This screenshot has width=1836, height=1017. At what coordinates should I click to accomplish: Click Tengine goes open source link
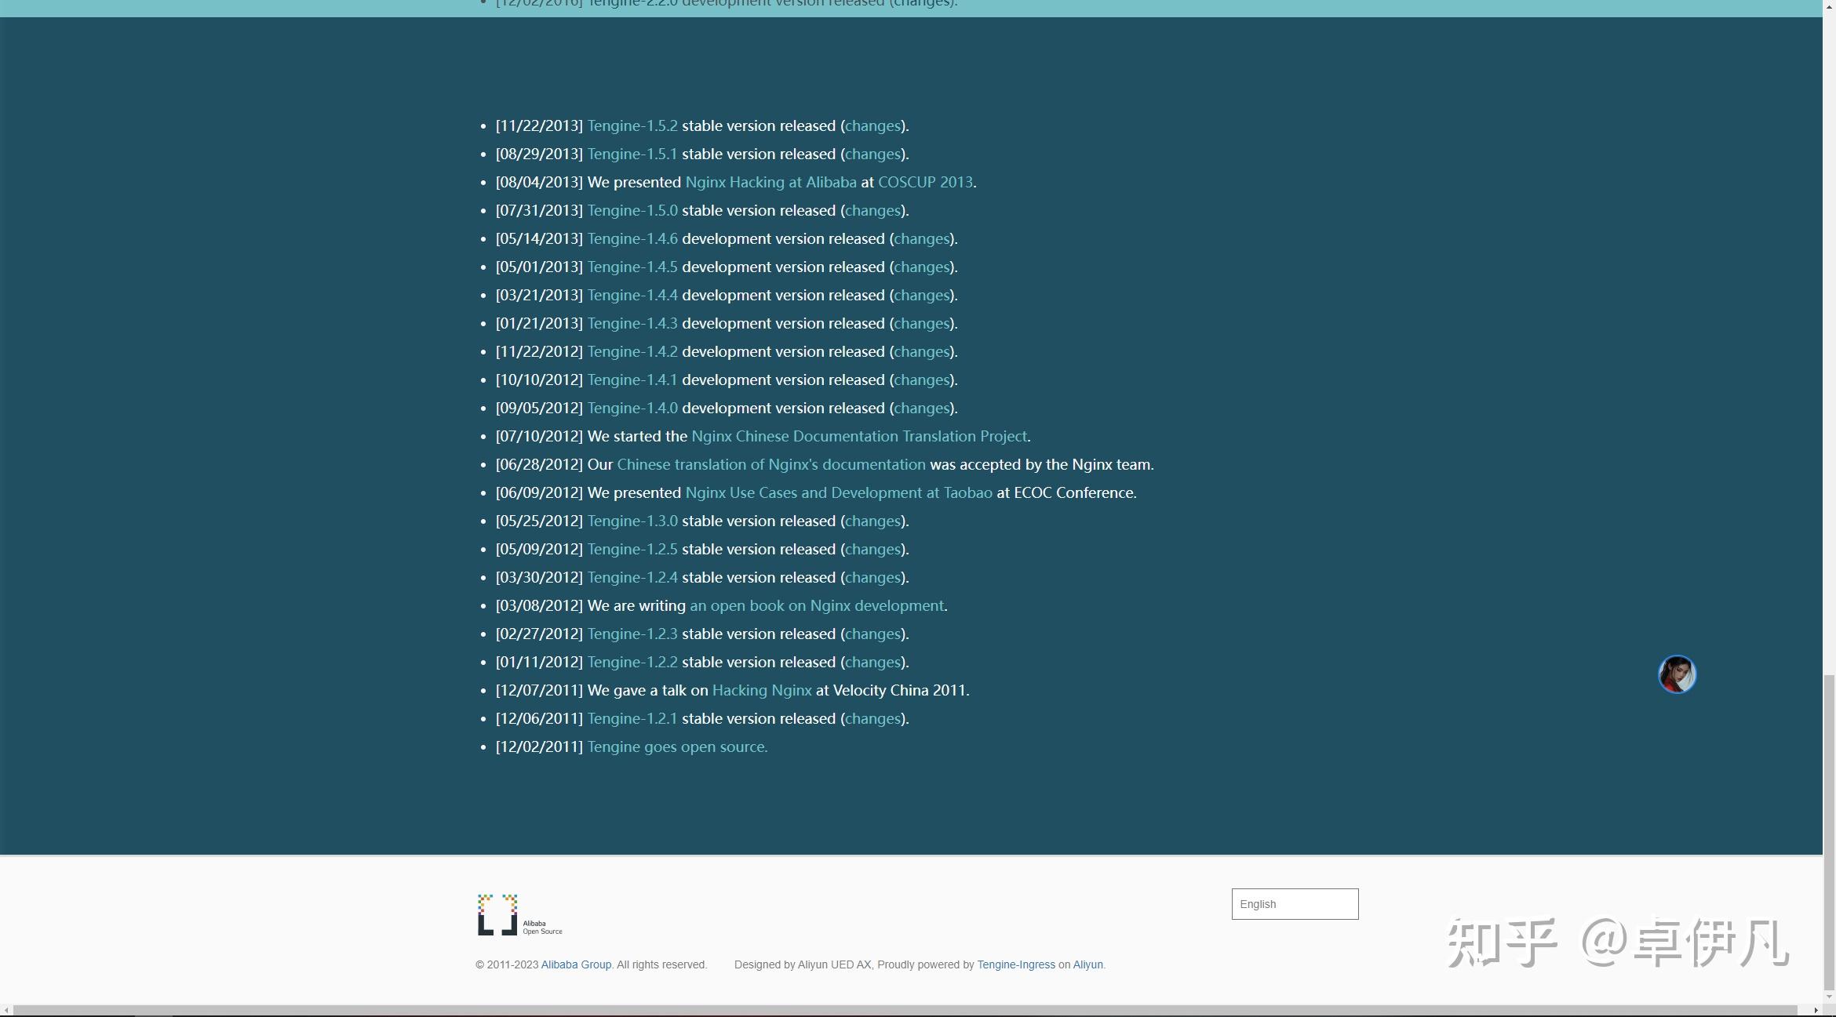(x=677, y=747)
